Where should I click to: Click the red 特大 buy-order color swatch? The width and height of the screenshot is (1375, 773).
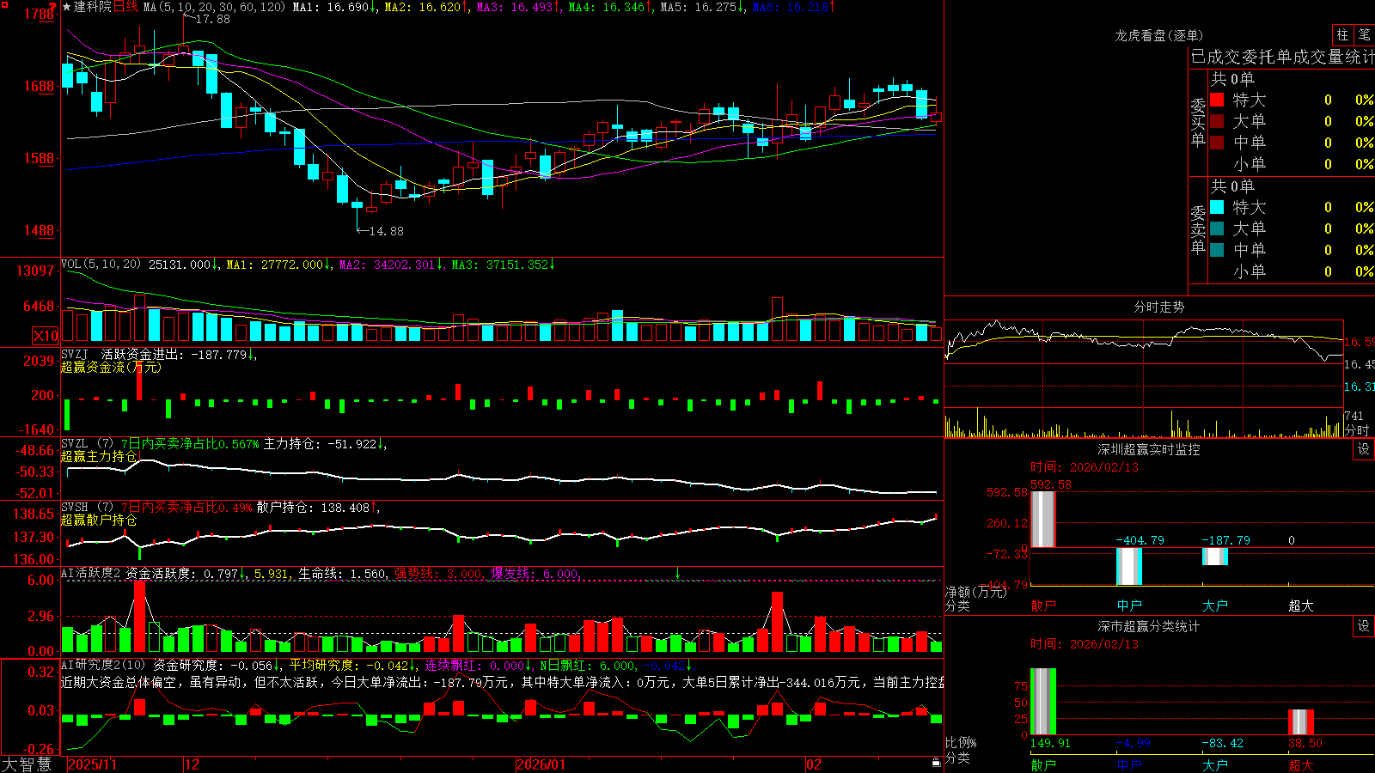click(x=1217, y=100)
